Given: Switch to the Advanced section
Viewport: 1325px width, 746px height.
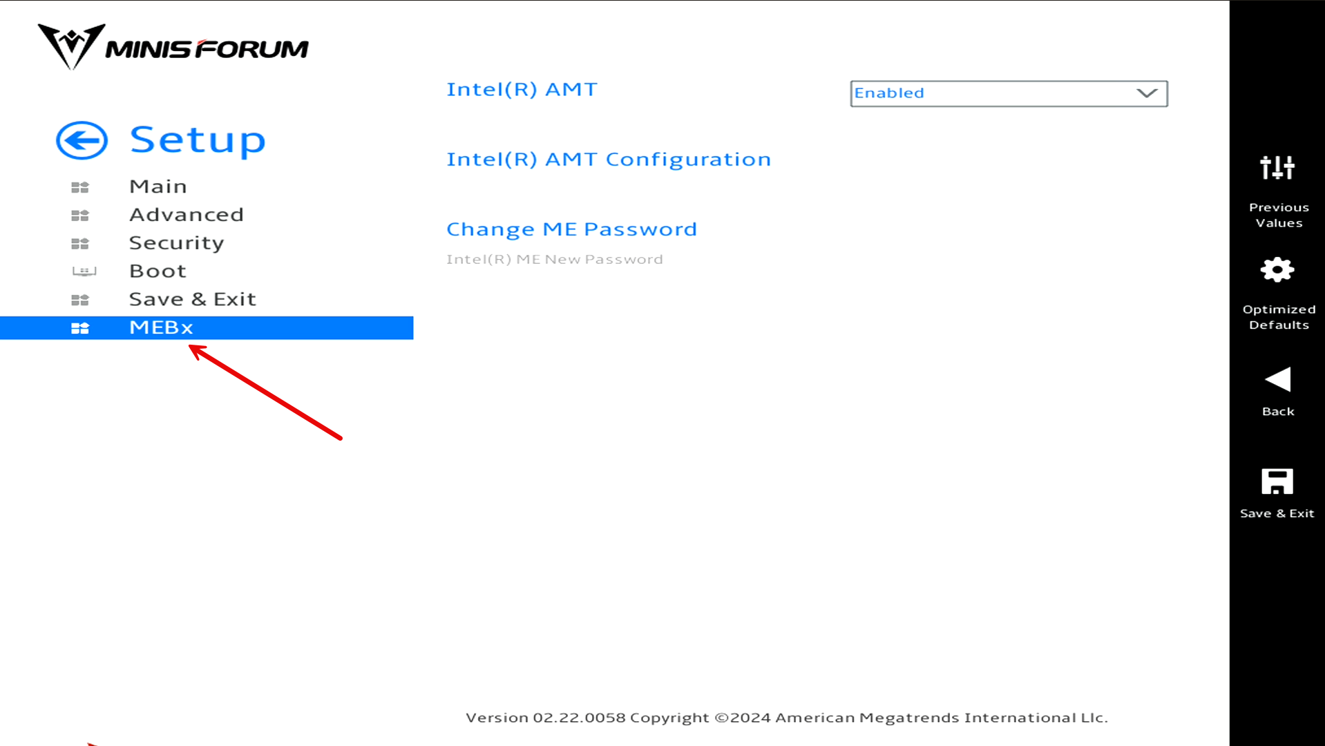Looking at the screenshot, I should 186,214.
